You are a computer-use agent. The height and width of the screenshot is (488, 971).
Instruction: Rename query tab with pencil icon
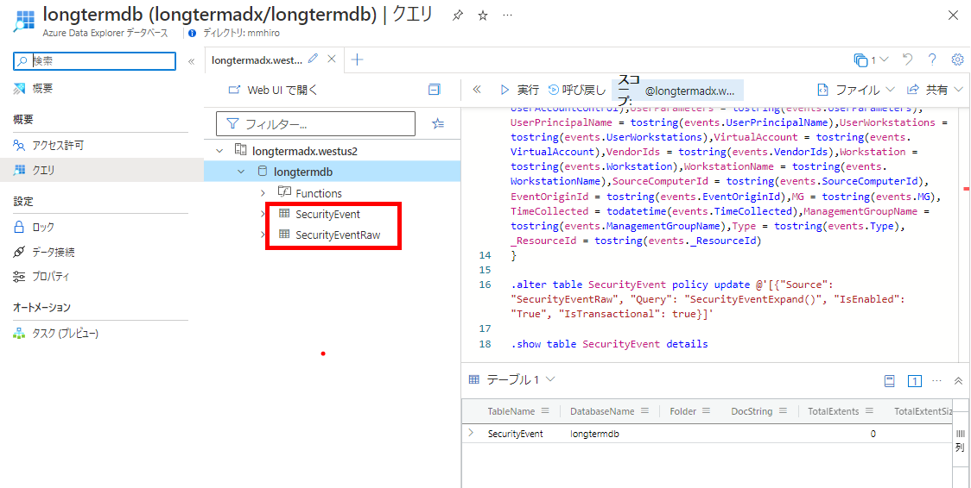point(313,59)
